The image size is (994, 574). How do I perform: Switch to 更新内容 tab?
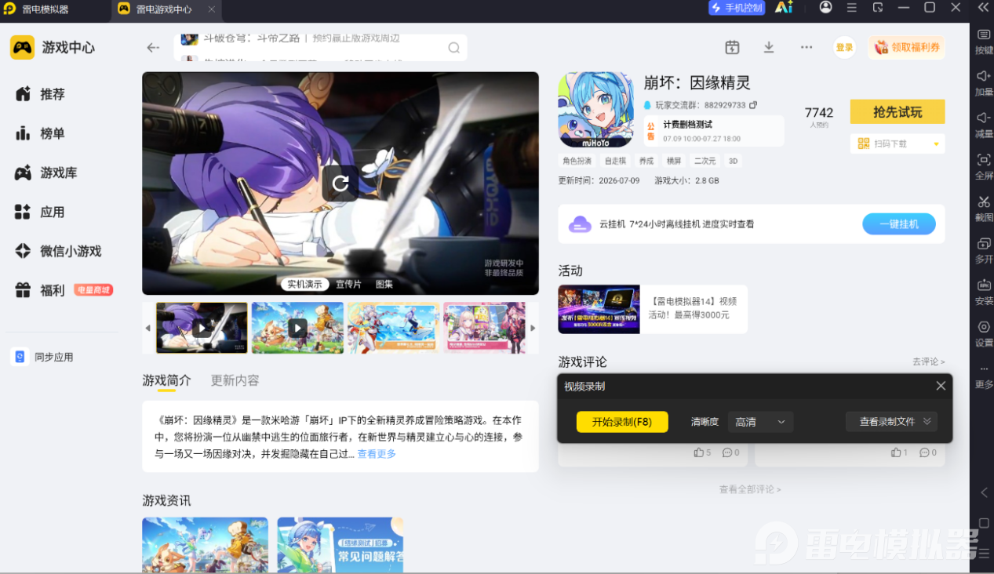pos(235,380)
